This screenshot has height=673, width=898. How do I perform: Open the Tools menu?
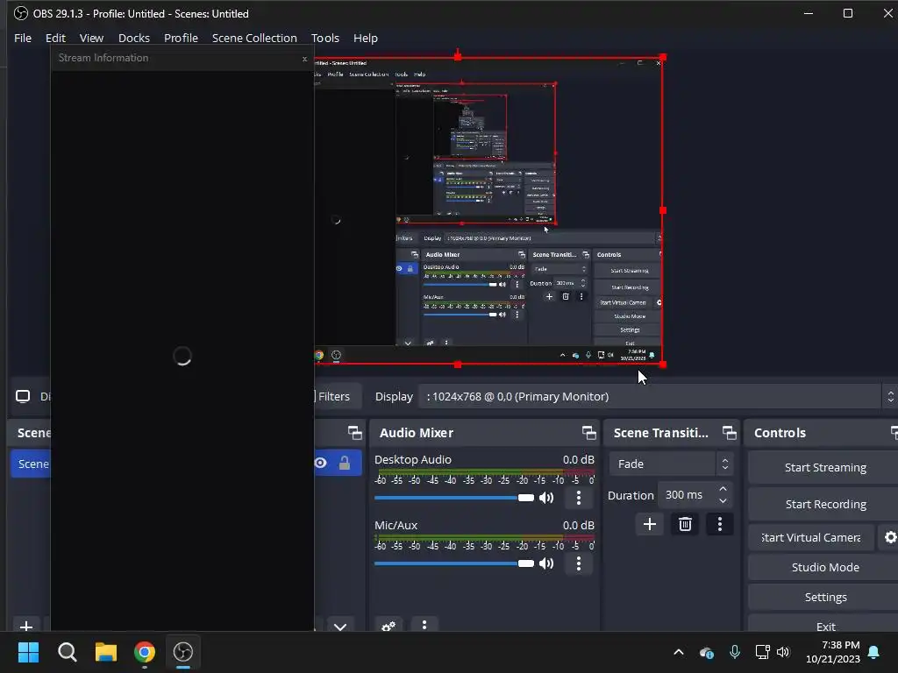pyautogui.click(x=325, y=38)
